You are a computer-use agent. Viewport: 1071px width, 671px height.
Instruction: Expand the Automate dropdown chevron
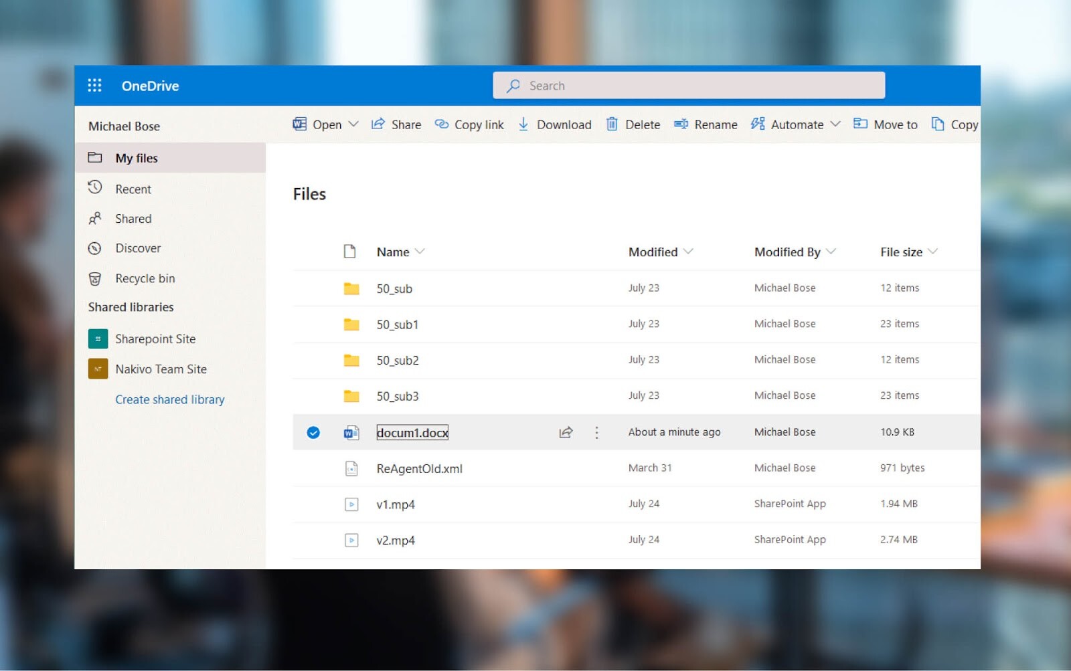point(835,124)
